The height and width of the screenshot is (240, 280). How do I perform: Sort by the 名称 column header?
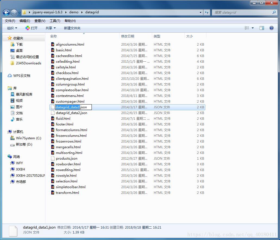coord(54,36)
